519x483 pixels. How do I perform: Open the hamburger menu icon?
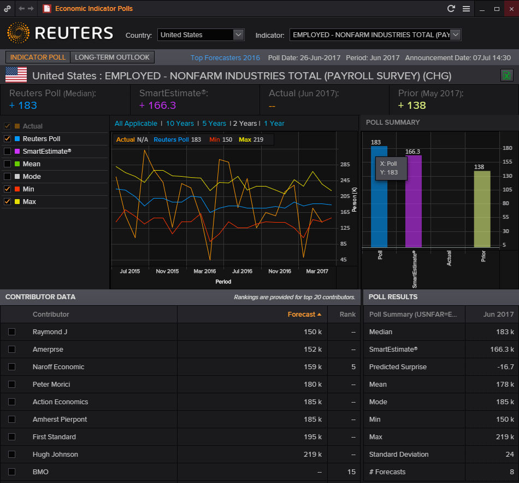click(x=466, y=9)
